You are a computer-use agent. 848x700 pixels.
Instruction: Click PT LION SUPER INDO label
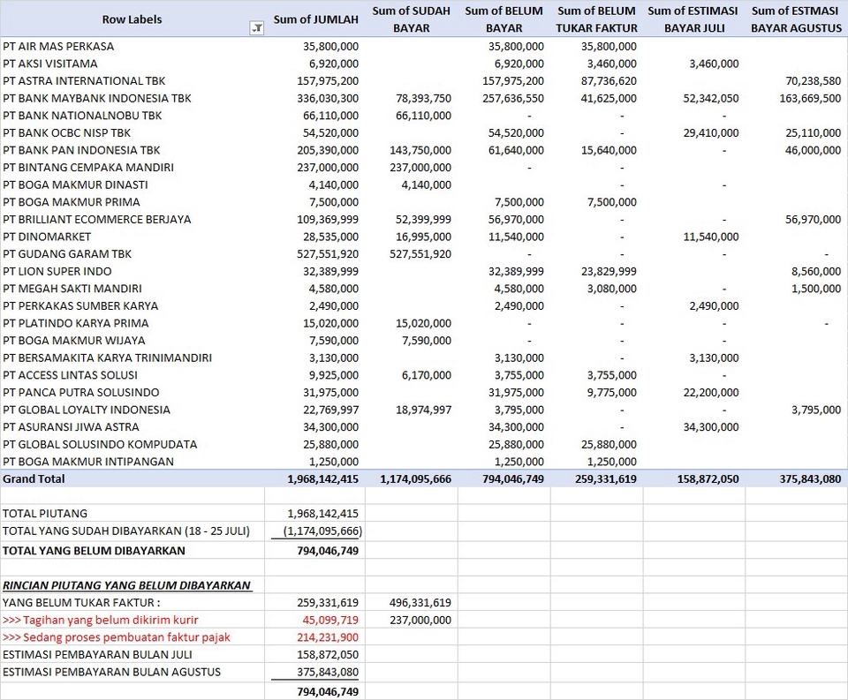[57, 271]
